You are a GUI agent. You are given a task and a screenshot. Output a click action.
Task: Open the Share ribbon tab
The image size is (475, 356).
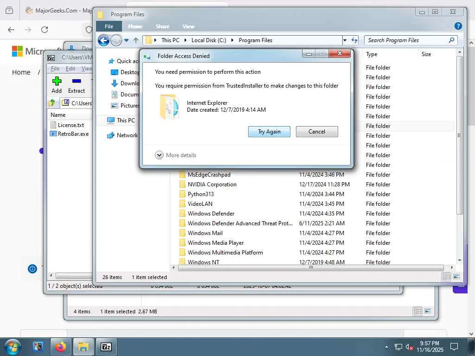click(162, 26)
